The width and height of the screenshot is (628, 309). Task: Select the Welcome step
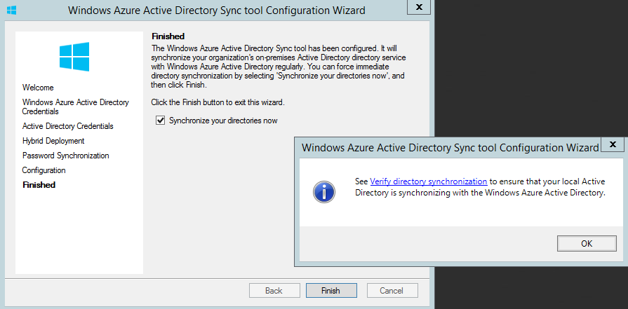click(38, 88)
